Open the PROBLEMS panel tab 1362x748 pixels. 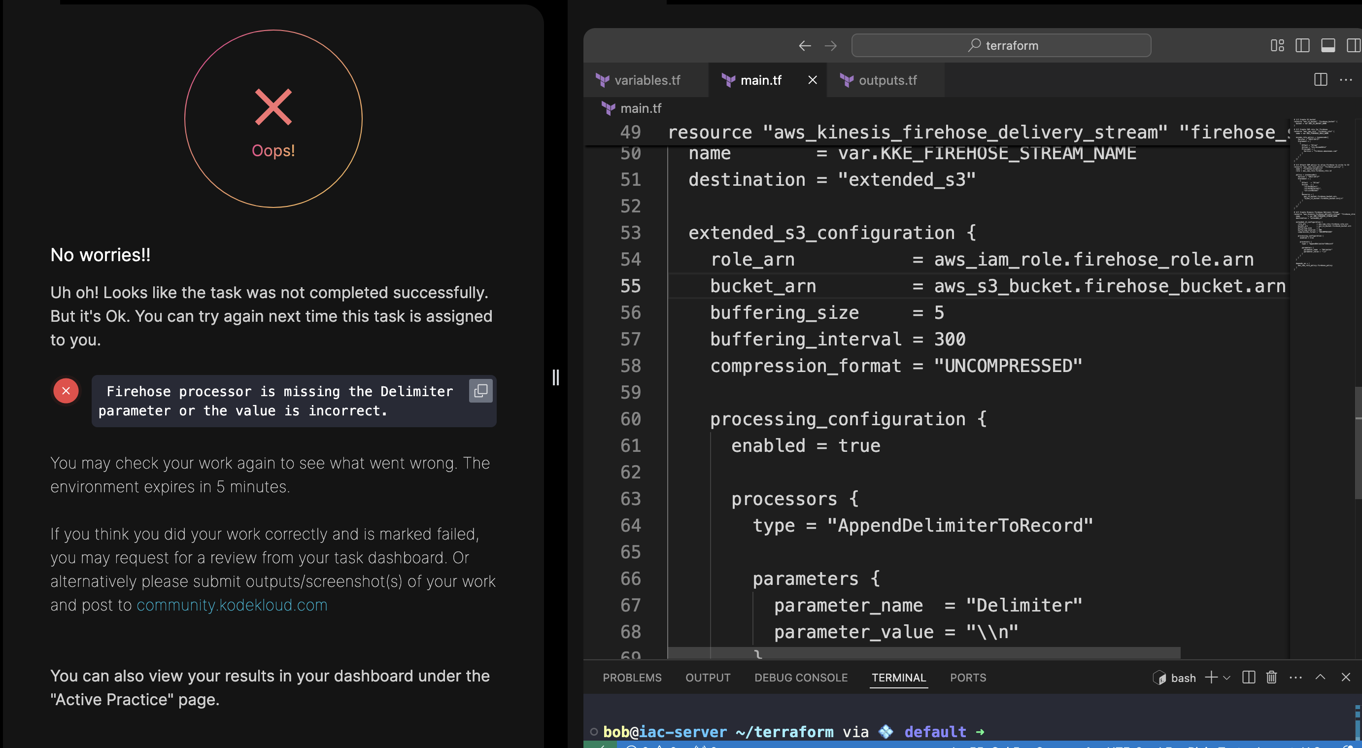click(x=632, y=678)
